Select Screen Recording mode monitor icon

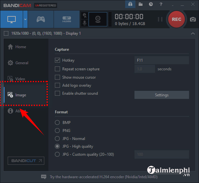[12, 19]
